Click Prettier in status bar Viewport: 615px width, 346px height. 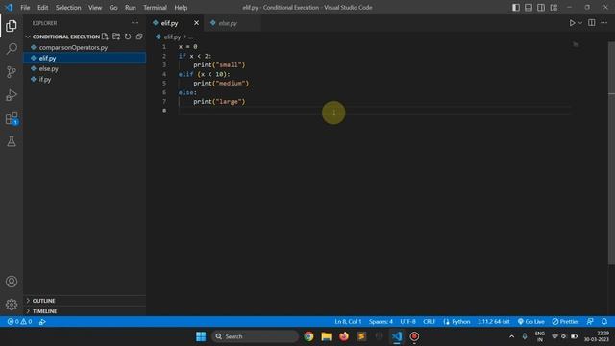pyautogui.click(x=565, y=322)
